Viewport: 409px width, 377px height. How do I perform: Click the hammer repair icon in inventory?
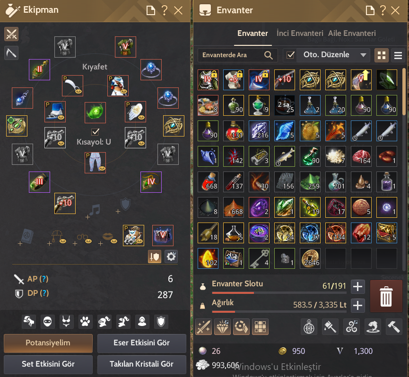[394, 327]
